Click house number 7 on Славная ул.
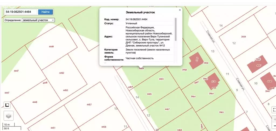This screenshot has height=131, width=276. 247,112
